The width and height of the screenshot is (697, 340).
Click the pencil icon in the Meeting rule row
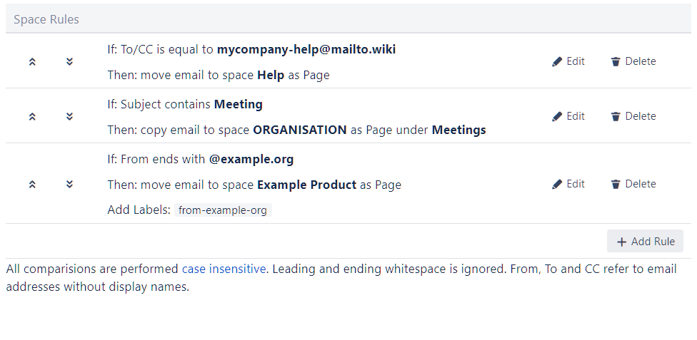[x=557, y=117]
